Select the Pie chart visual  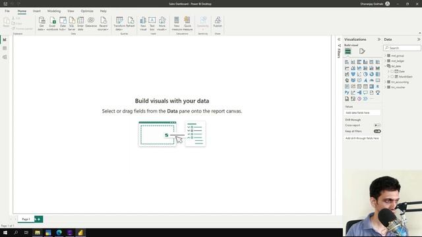pyautogui.click(x=365, y=74)
